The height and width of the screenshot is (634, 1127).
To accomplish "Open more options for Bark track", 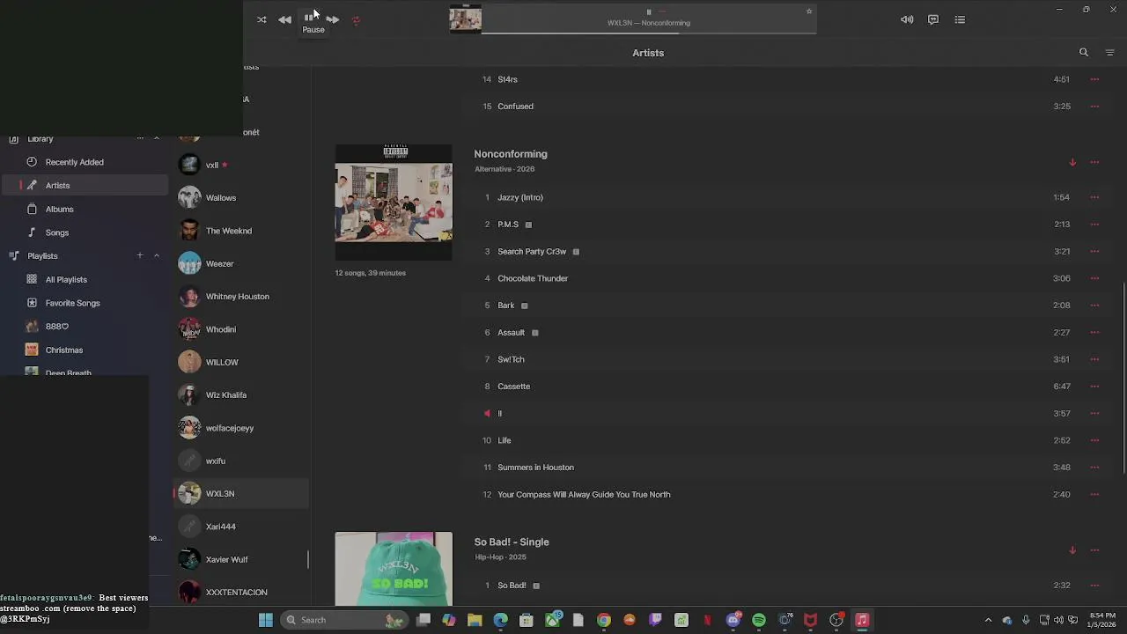I will coord(1094,306).
